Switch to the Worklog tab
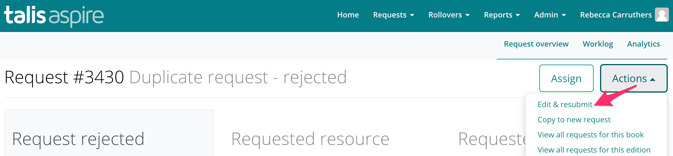This screenshot has height=156, width=673. point(598,44)
